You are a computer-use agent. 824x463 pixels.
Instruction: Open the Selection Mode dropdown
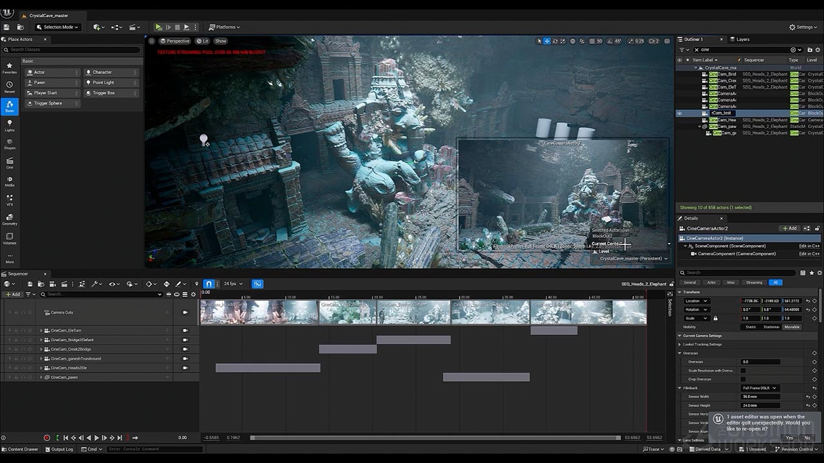(x=58, y=27)
